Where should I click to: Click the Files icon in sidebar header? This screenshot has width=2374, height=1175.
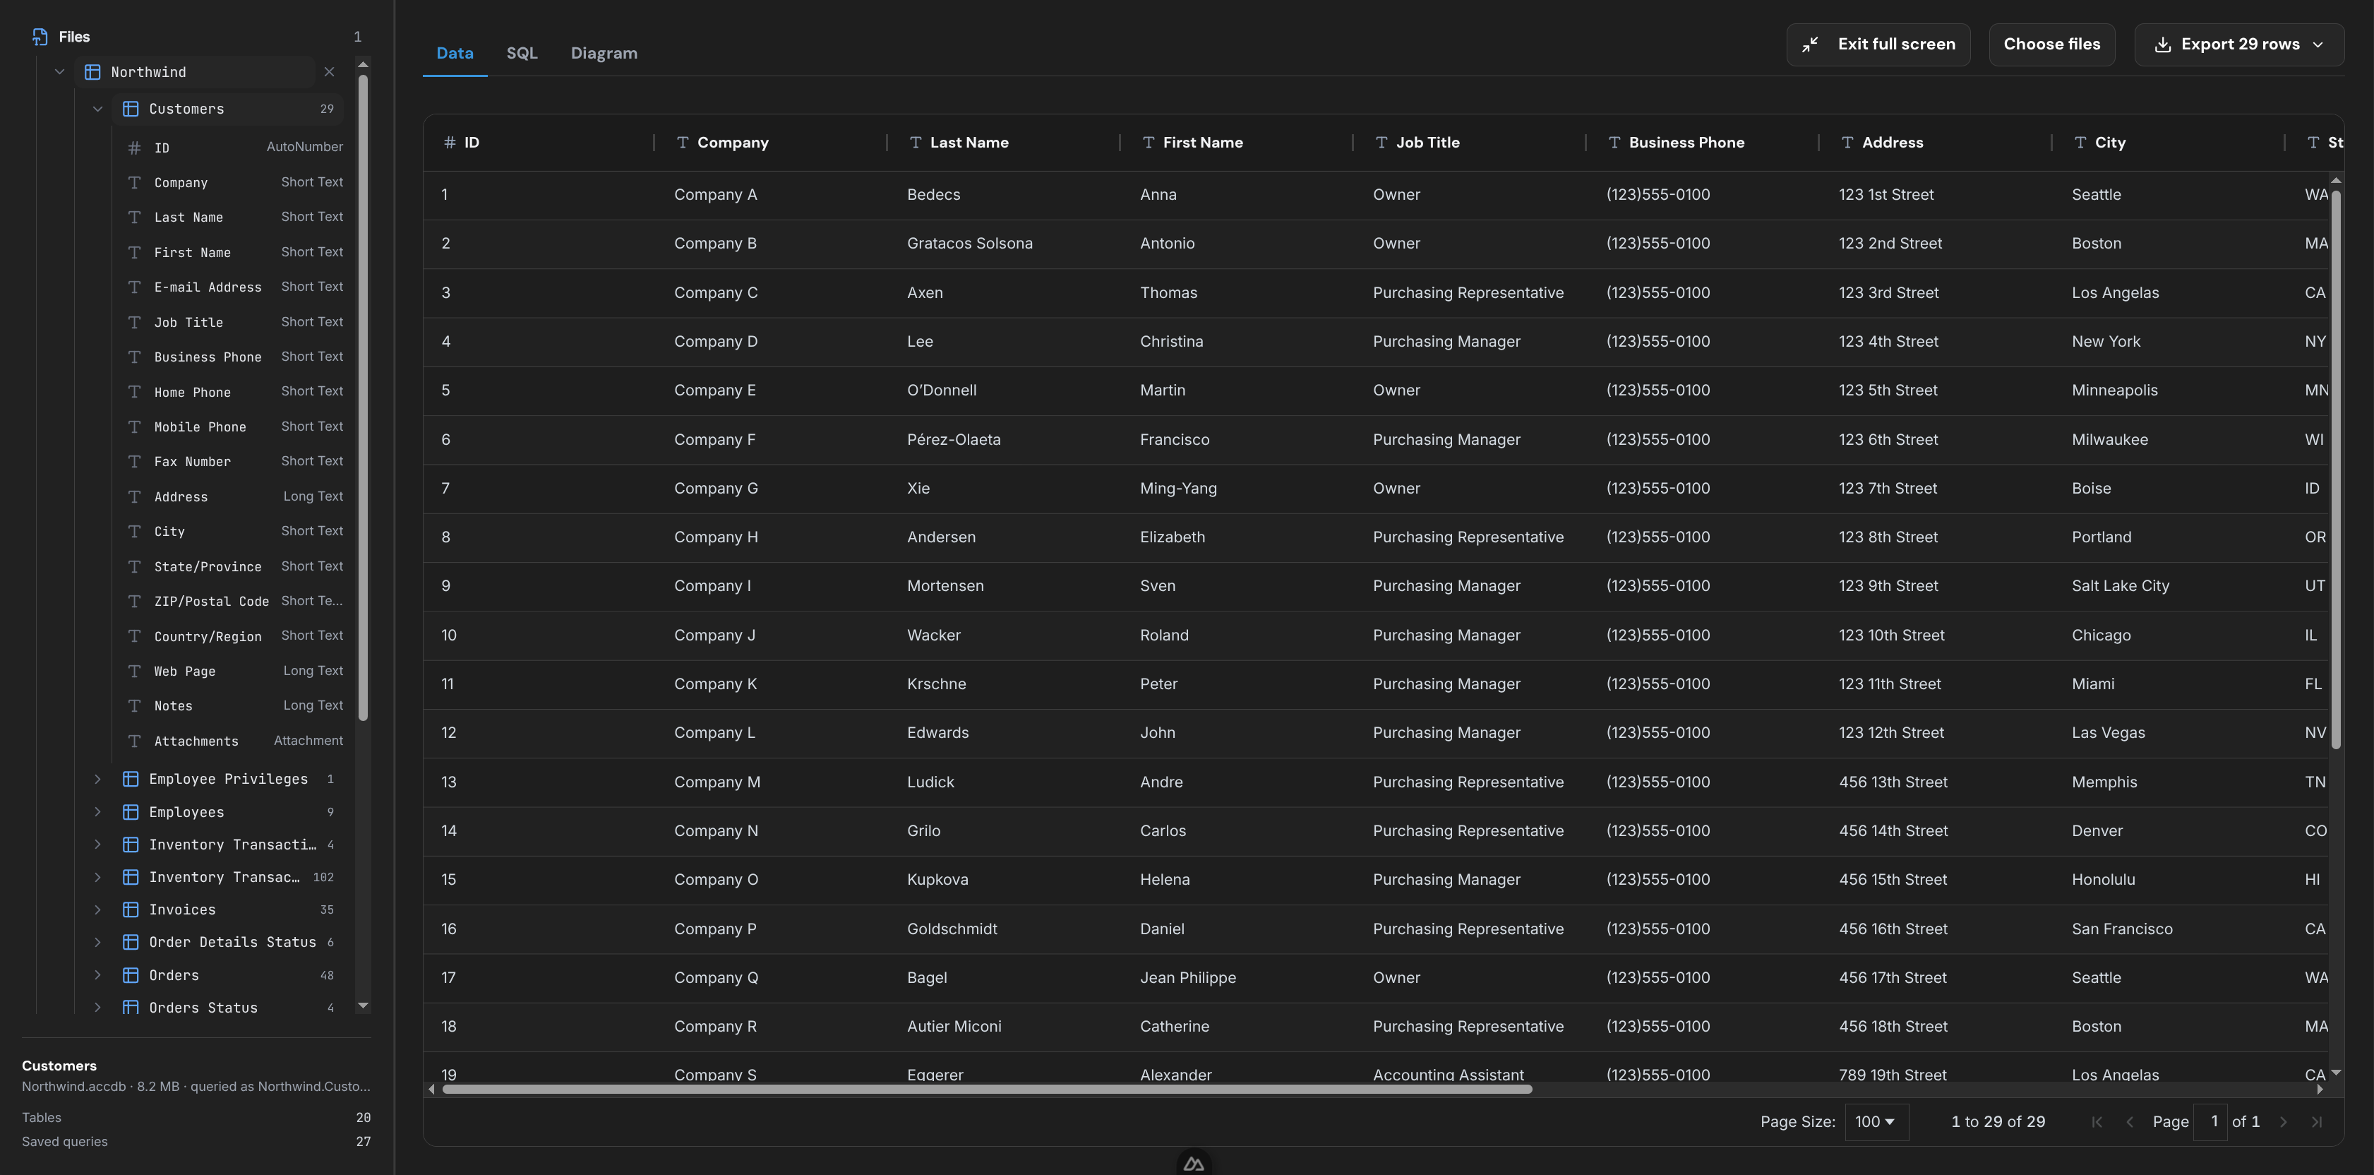(x=40, y=37)
